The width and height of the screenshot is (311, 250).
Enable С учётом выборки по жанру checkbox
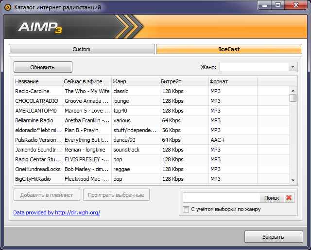click(x=186, y=209)
